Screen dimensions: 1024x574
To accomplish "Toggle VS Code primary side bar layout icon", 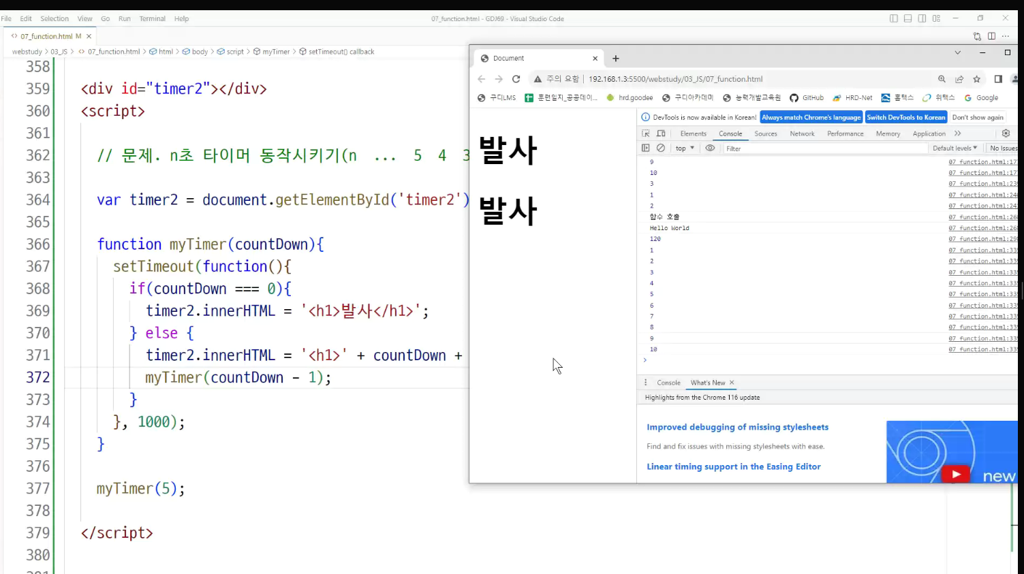I will click(x=894, y=18).
